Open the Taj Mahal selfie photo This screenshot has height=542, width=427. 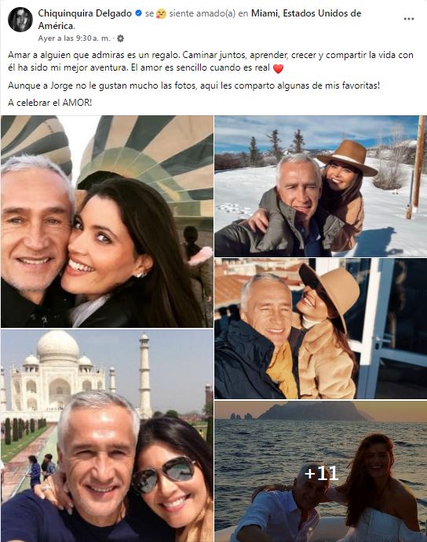(107, 435)
